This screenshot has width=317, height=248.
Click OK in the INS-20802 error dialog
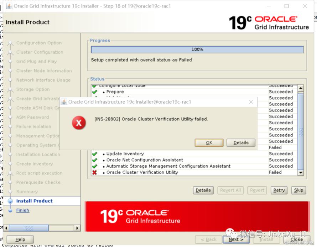point(209,143)
